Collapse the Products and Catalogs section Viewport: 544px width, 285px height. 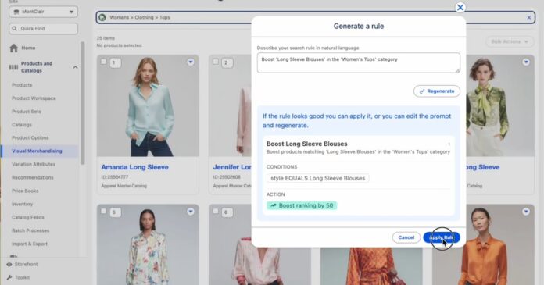pyautogui.click(x=75, y=67)
